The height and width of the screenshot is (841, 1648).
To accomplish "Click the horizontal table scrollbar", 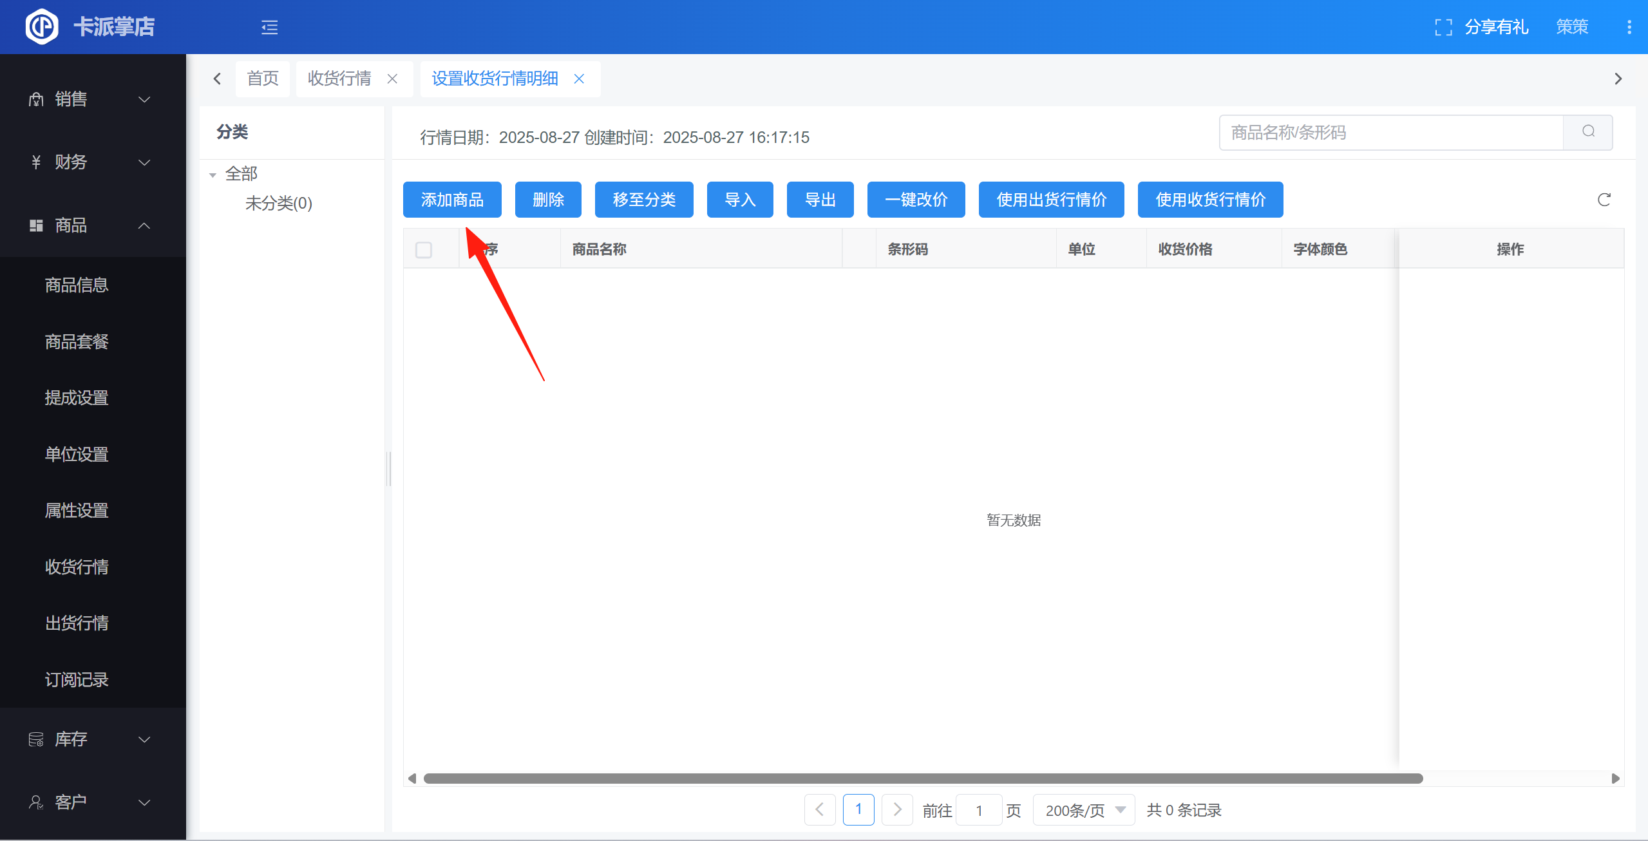I will tap(922, 779).
